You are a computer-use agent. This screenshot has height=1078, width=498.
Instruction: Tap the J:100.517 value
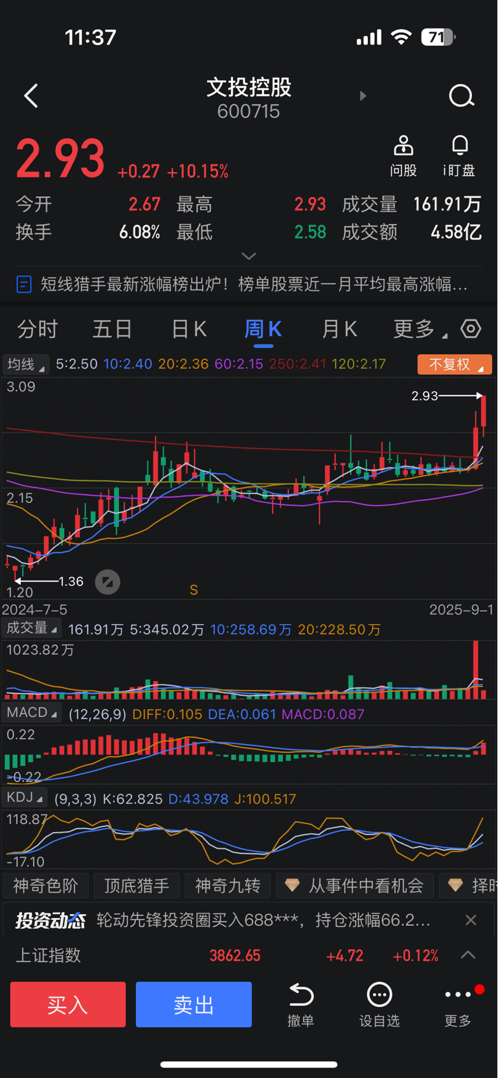(265, 799)
